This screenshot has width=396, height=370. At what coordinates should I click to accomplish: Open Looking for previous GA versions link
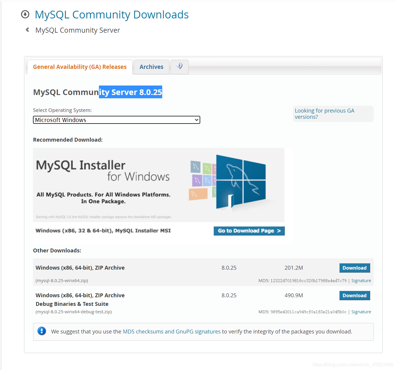(324, 114)
